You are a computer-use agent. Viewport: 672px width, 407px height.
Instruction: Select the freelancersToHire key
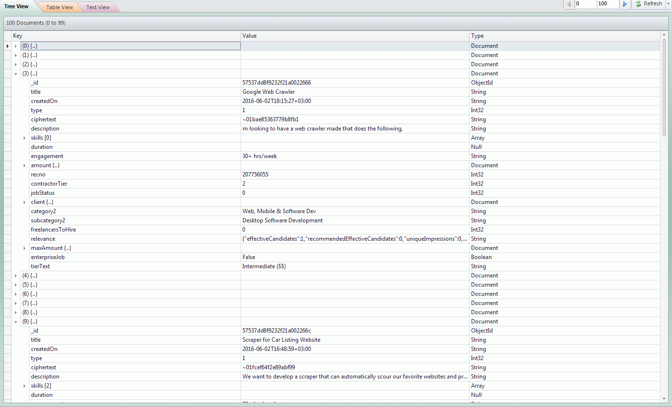point(54,230)
